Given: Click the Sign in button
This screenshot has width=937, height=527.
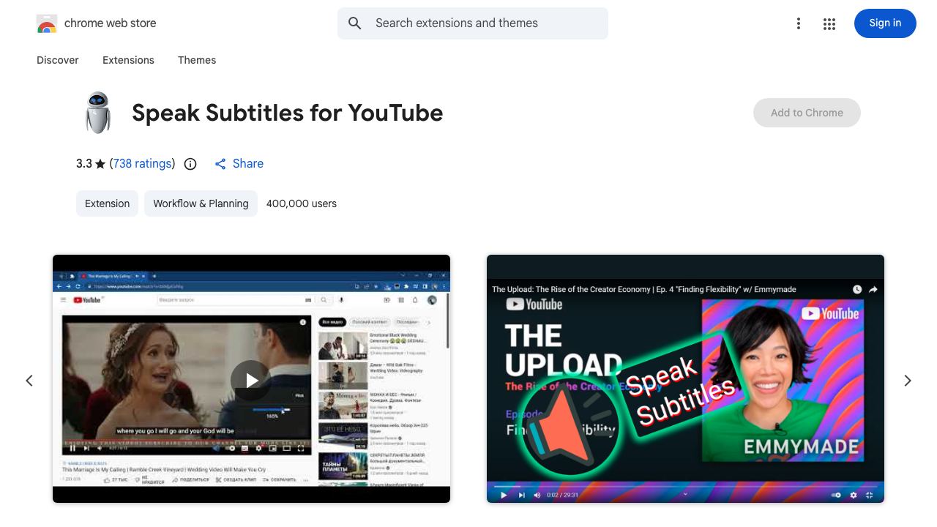Looking at the screenshot, I should [885, 23].
